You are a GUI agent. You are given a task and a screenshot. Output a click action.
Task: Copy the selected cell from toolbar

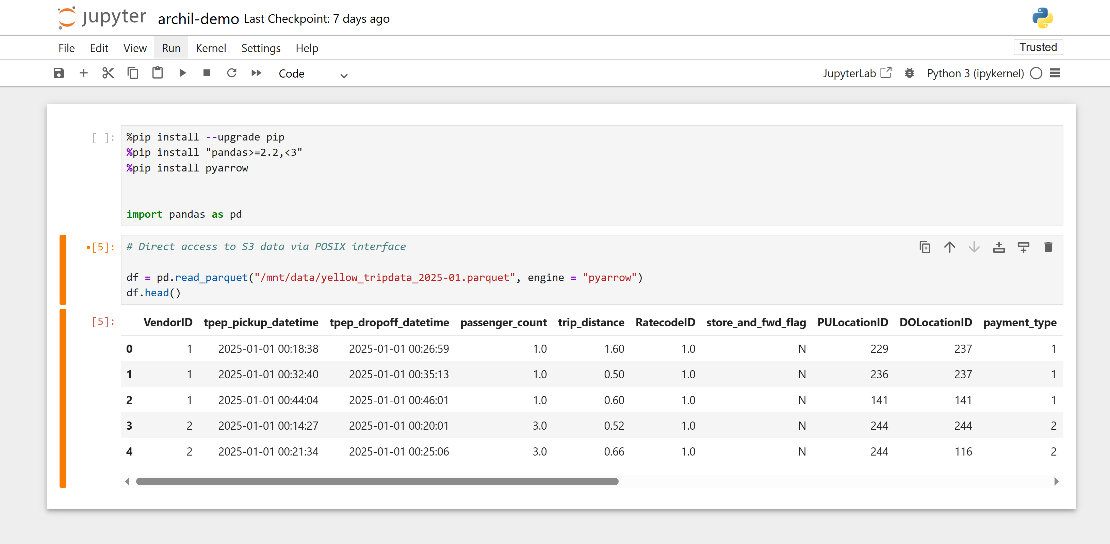(133, 73)
